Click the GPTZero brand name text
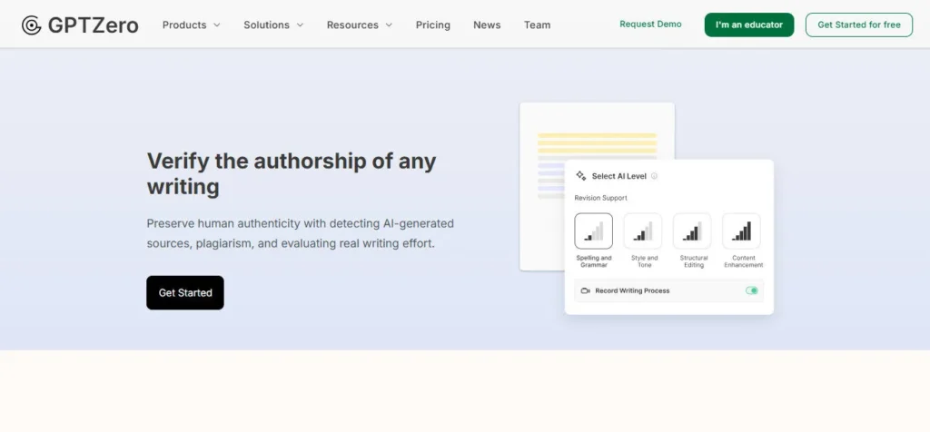 pos(94,25)
